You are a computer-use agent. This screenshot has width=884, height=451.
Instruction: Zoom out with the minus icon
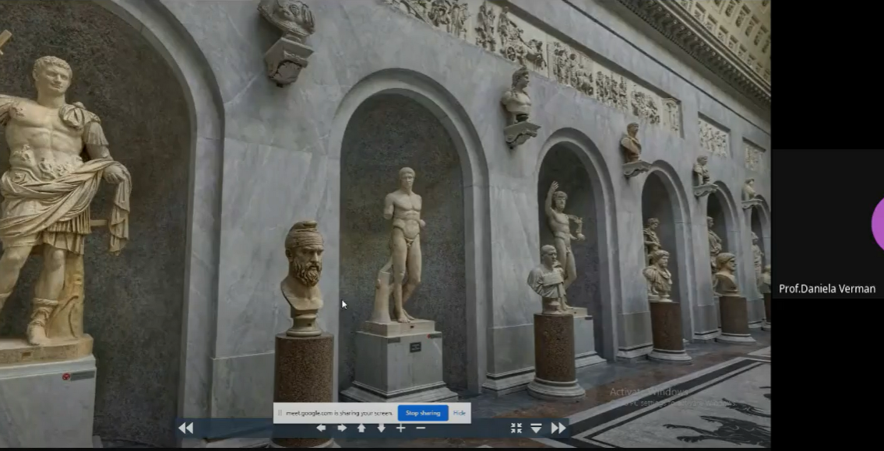(x=421, y=428)
